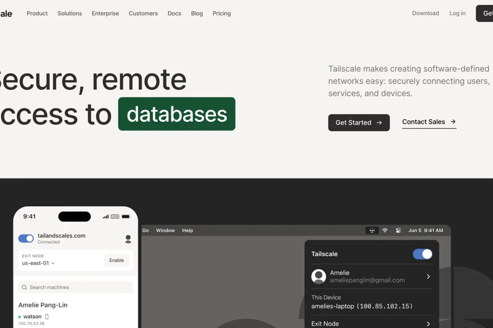This screenshot has width=493, height=328.
Task: Click Amelie's avatar in the Tailscale panel
Action: tap(319, 276)
